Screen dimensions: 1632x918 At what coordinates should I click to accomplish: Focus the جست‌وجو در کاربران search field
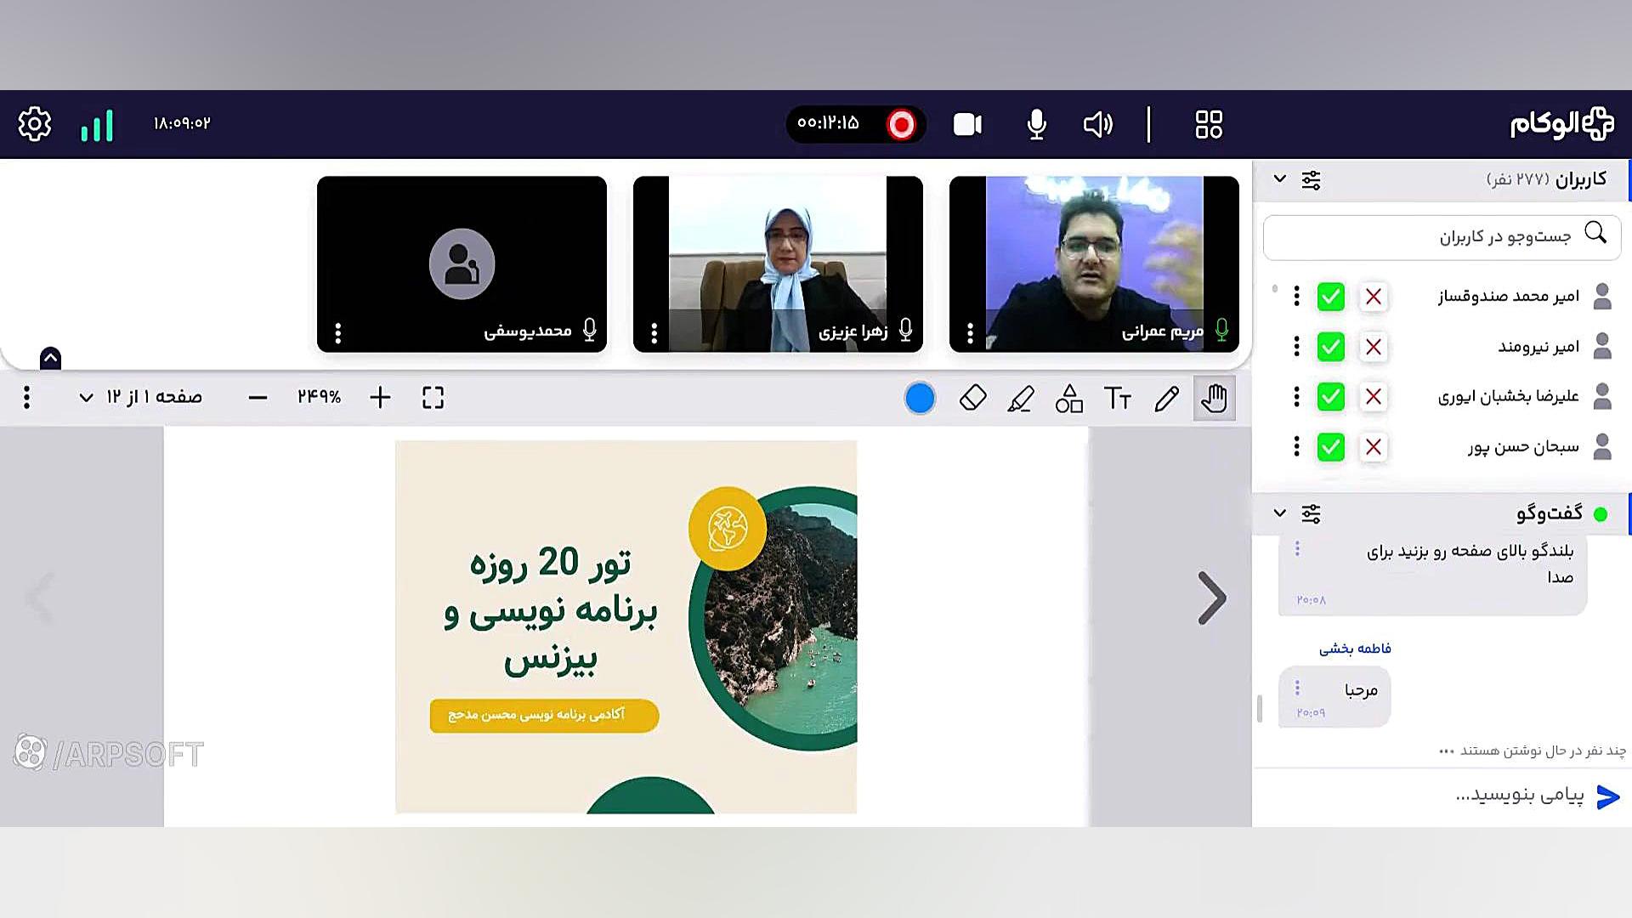click(1442, 237)
